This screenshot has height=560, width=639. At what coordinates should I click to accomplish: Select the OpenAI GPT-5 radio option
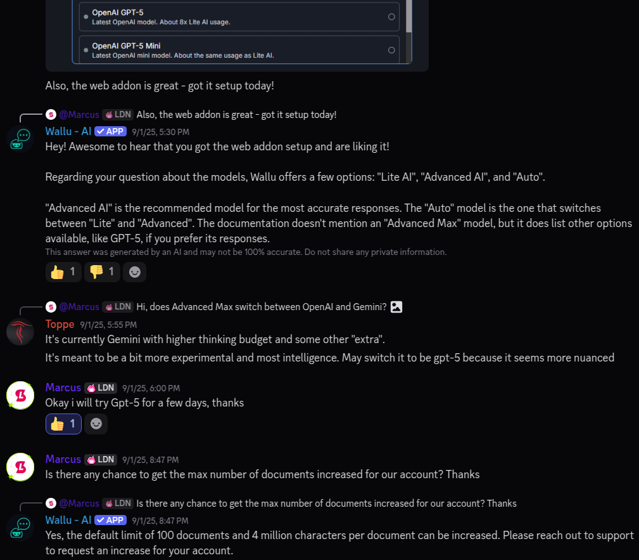click(x=391, y=16)
